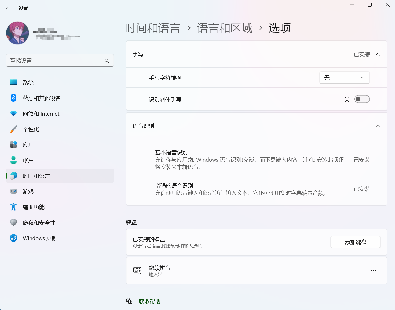This screenshot has width=395, height=310.
Task: Go to 时间和语言 breadcrumb
Action: coord(152,28)
